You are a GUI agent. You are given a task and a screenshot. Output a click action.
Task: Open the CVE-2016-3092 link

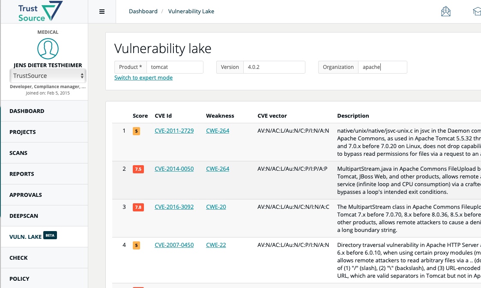point(174,207)
